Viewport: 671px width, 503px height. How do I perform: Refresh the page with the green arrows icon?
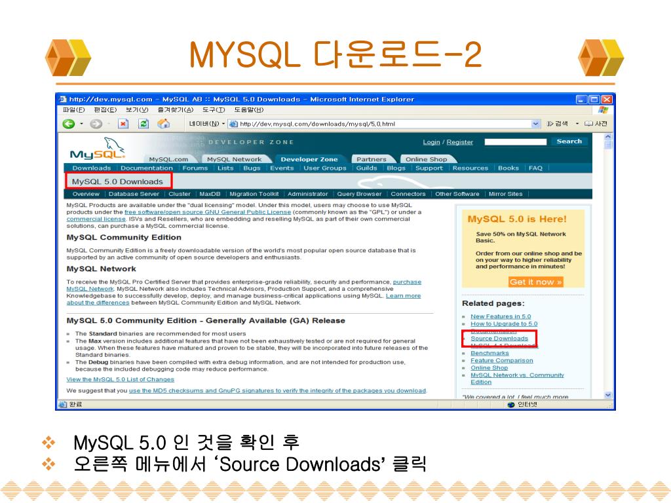pos(144,124)
